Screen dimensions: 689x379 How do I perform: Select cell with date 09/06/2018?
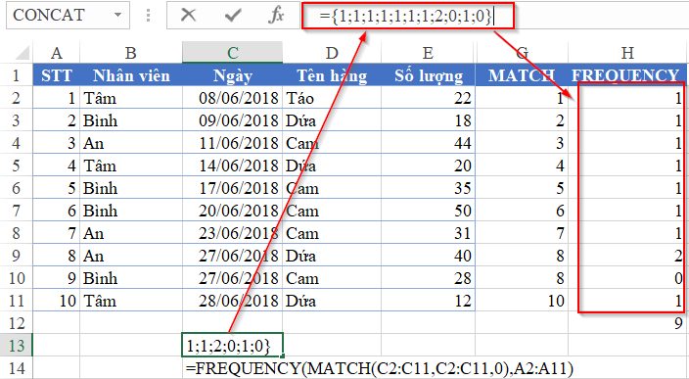233,120
